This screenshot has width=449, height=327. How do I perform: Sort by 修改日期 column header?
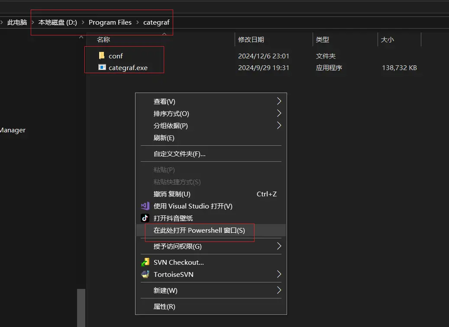(x=251, y=39)
